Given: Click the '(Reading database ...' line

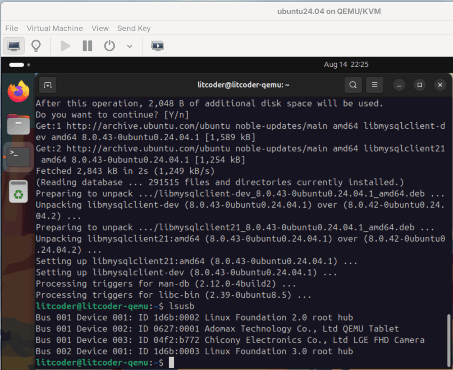Looking at the screenshot, I should [219, 182].
